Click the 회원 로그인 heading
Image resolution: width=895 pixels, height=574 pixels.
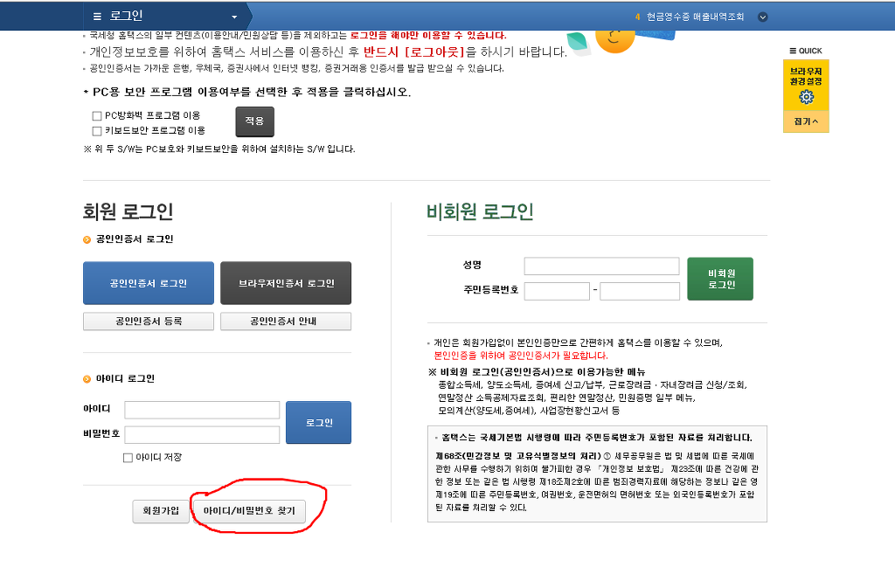pos(128,211)
